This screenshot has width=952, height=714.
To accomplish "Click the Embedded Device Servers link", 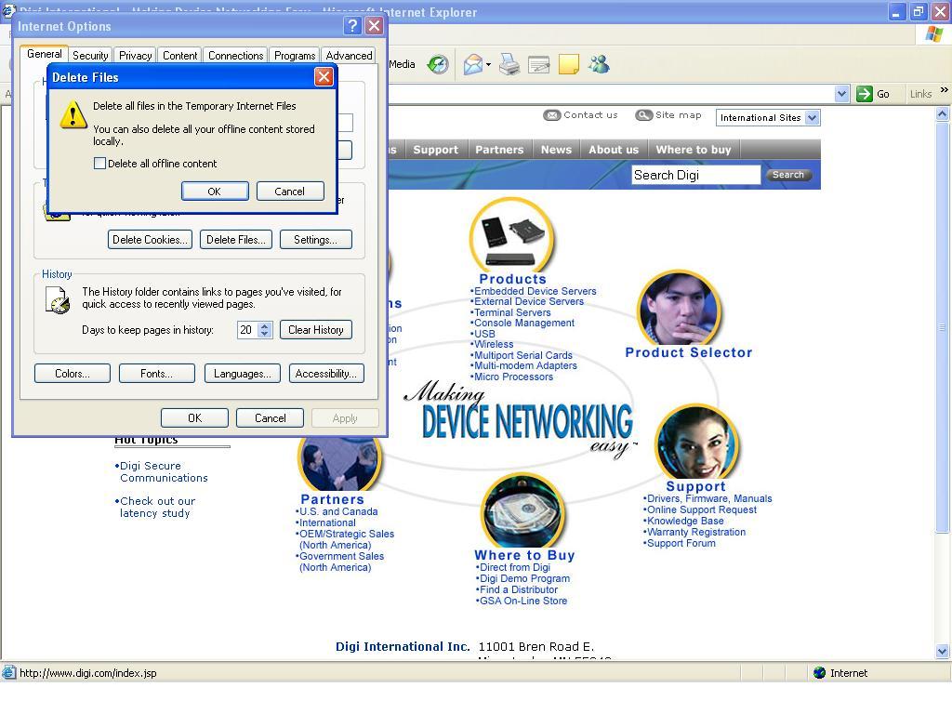I will pos(535,291).
